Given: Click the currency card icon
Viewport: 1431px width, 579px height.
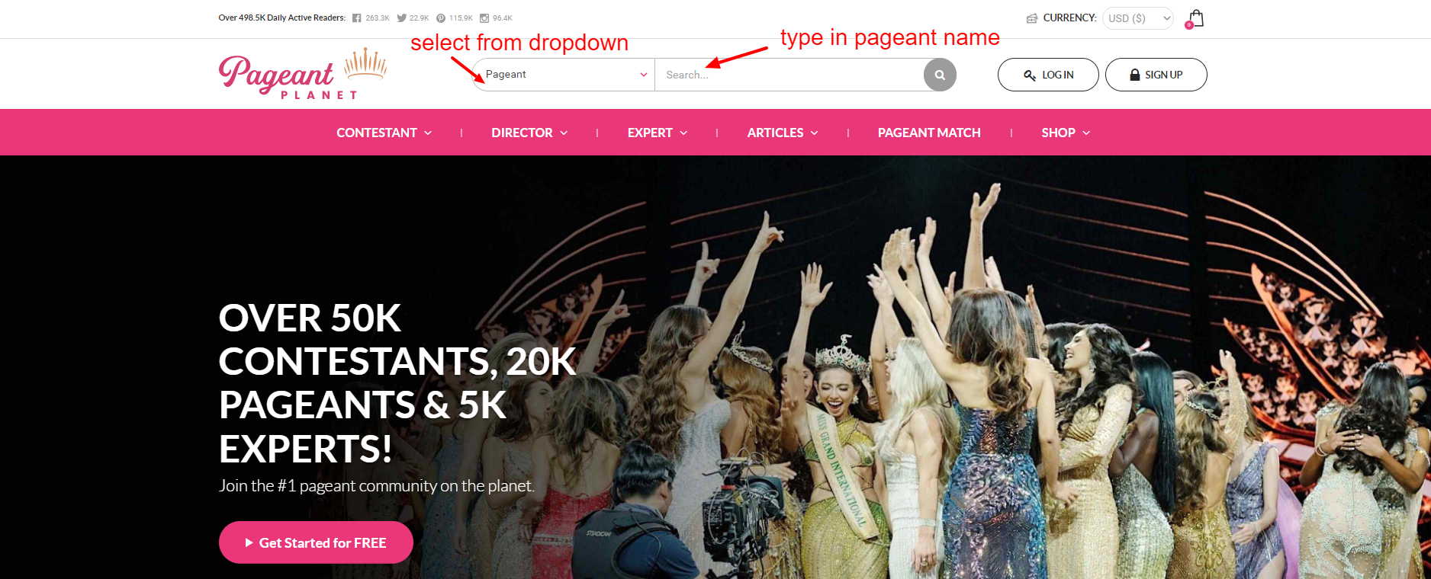Looking at the screenshot, I should tap(1032, 18).
